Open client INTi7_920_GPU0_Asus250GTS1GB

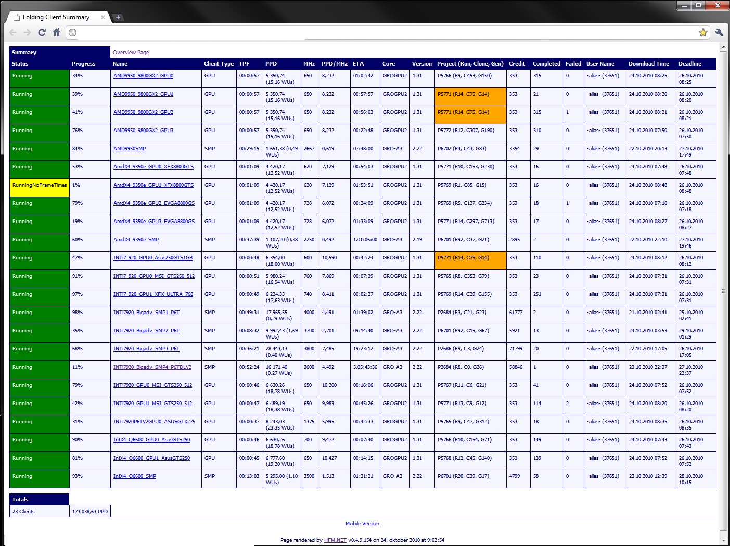click(x=153, y=258)
